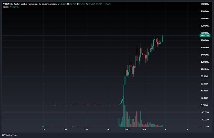Click the low value L174.77M
Image resolution: width=214 pixels, height=138 pixels.
tap(81, 4)
